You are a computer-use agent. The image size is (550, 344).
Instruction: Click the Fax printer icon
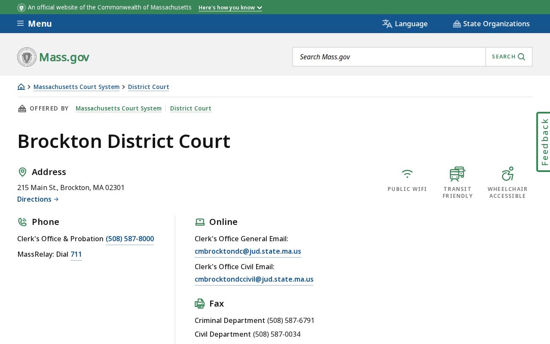coord(200,304)
